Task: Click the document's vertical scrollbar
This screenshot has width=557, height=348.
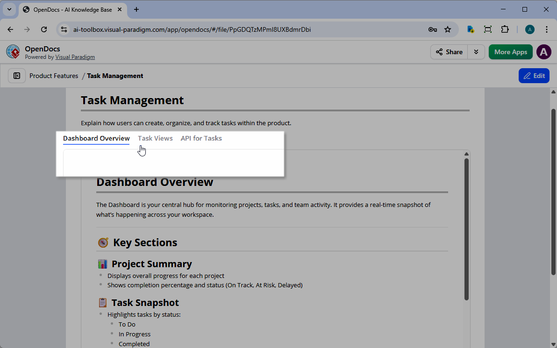Action: point(466,229)
